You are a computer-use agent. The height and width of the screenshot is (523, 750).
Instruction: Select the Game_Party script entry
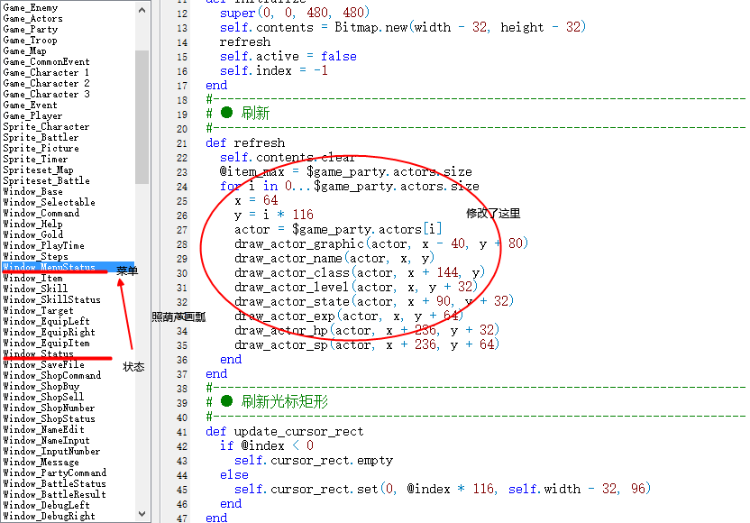(30, 29)
